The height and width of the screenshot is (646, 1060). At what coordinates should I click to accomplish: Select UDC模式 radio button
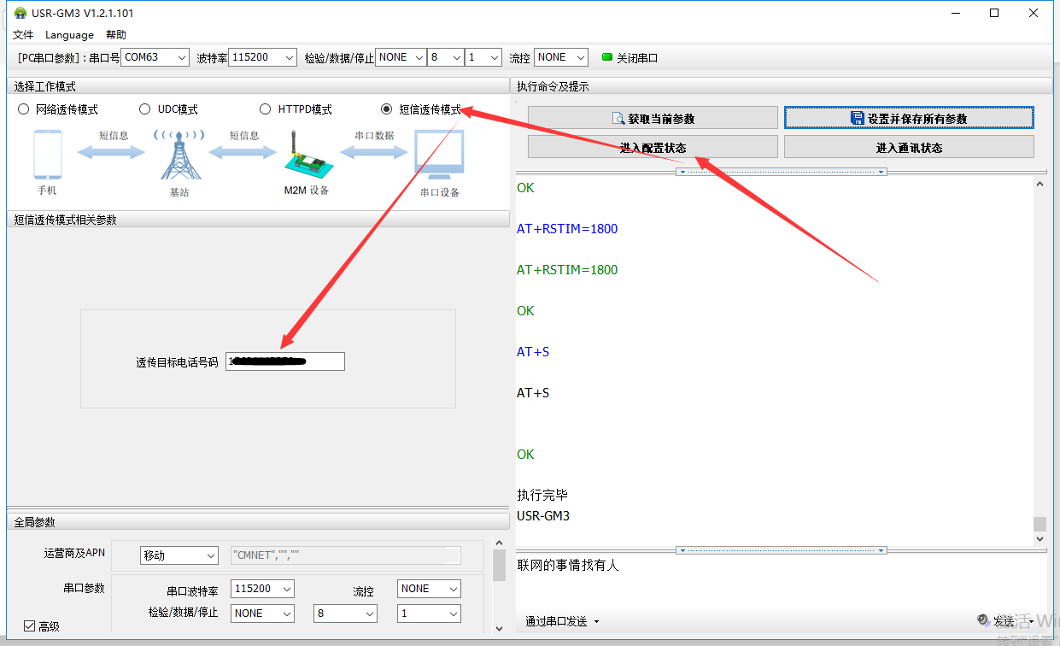point(145,109)
